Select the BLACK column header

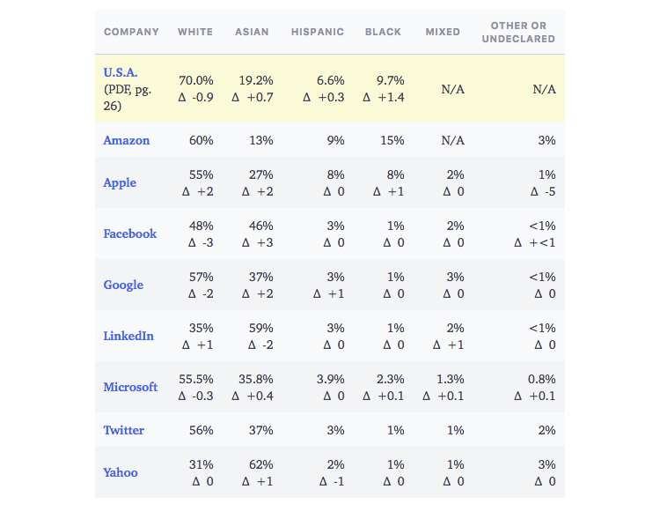click(x=385, y=32)
